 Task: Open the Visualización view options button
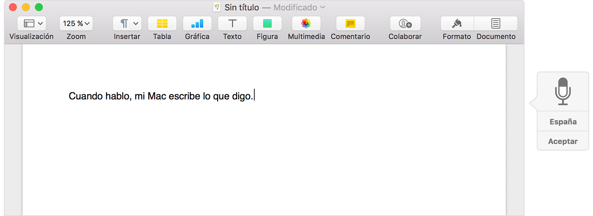pyautogui.click(x=32, y=24)
